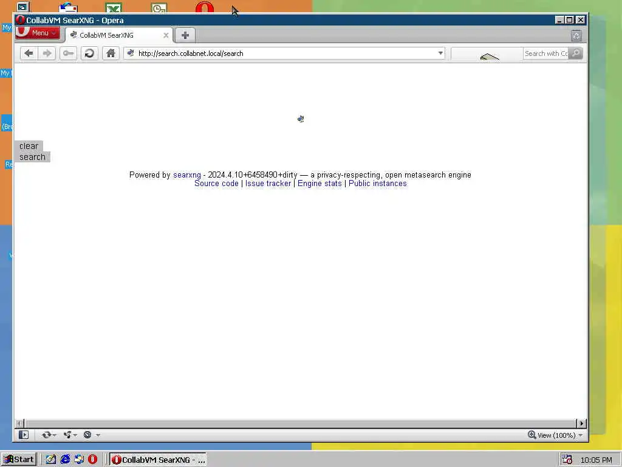Click the Search with field in toolbar

[x=546, y=54]
